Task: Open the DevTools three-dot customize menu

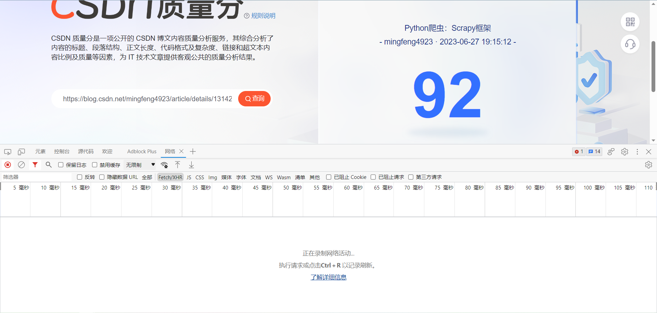Action: point(637,152)
